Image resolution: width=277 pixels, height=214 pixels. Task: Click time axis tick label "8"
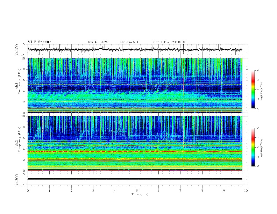[202, 191]
